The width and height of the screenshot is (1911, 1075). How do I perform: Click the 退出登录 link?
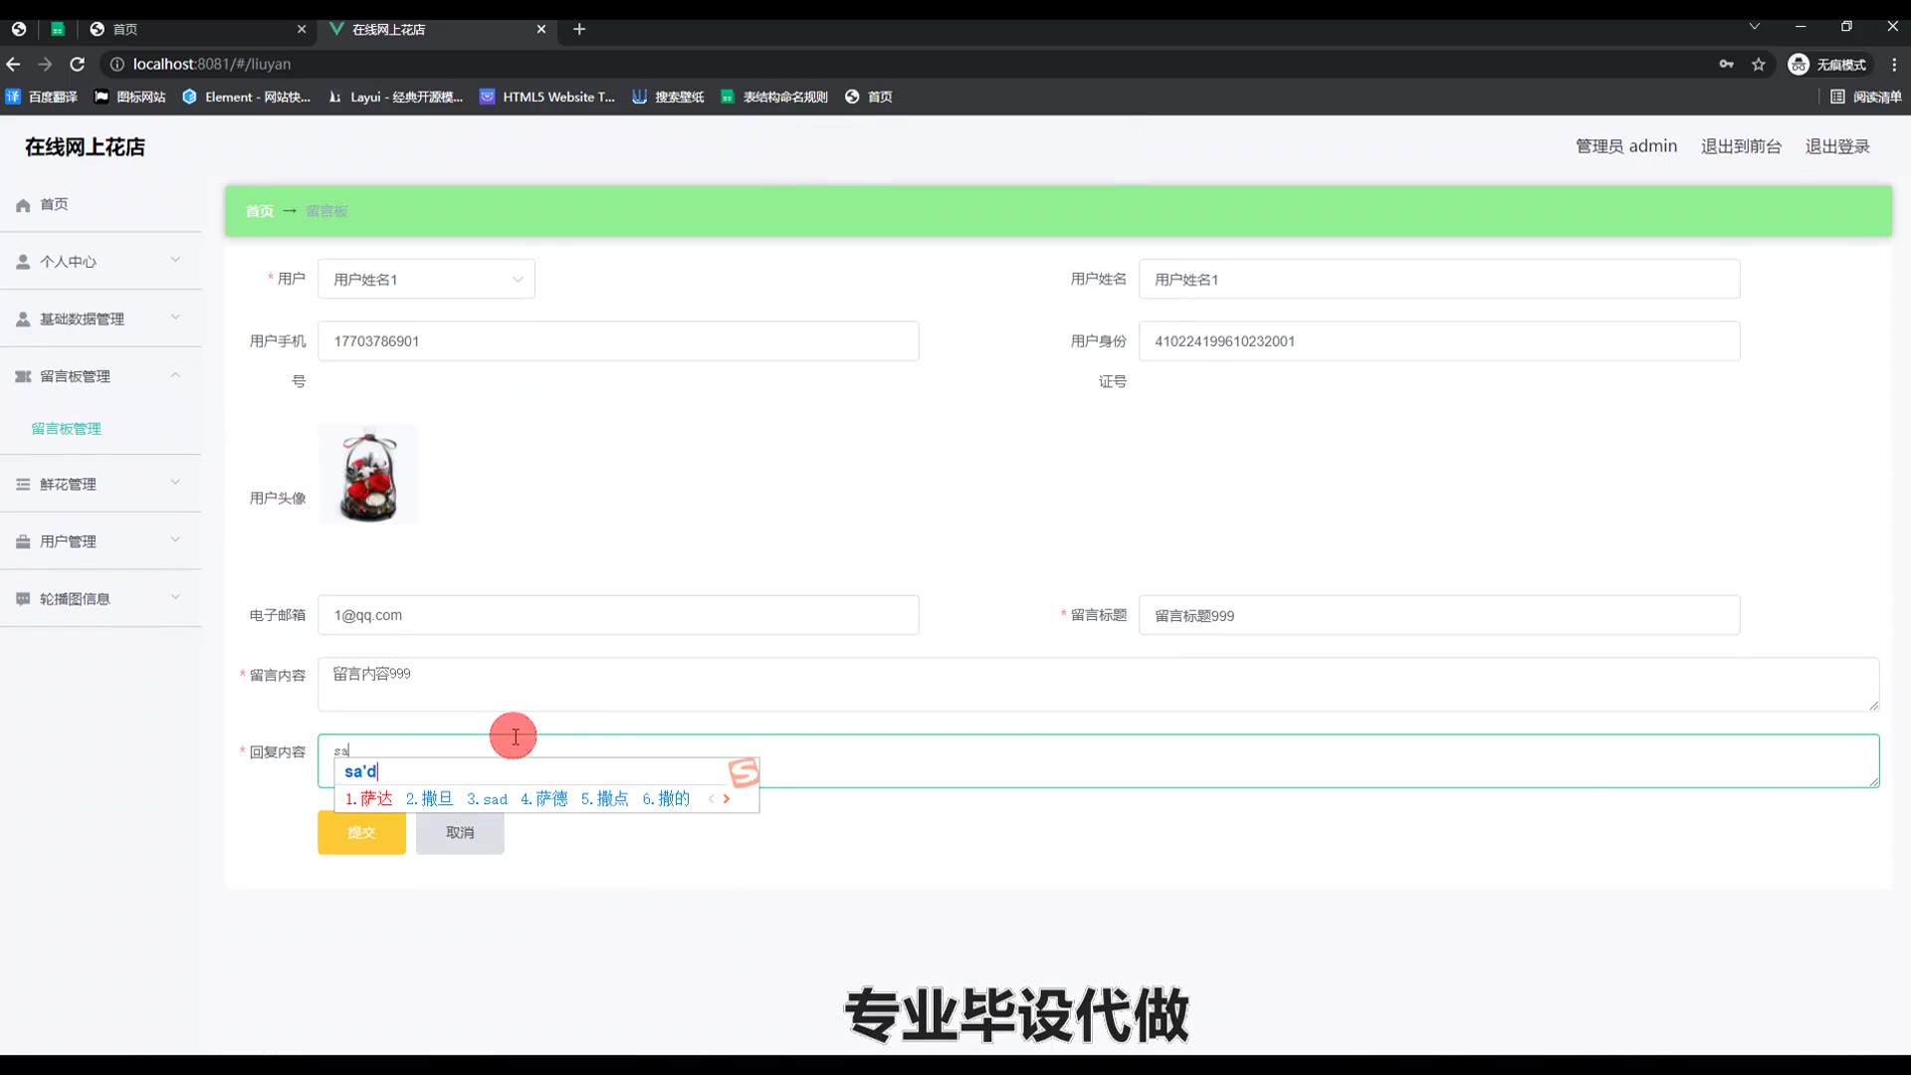click(1836, 146)
